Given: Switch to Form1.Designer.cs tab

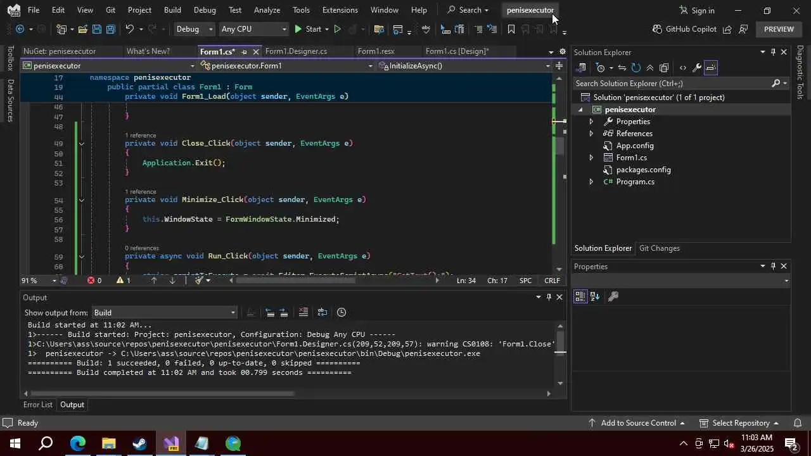Looking at the screenshot, I should tap(296, 51).
